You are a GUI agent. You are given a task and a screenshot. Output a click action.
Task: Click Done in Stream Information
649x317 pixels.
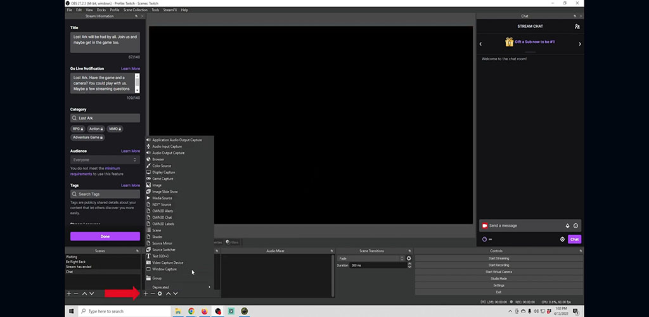tap(105, 236)
